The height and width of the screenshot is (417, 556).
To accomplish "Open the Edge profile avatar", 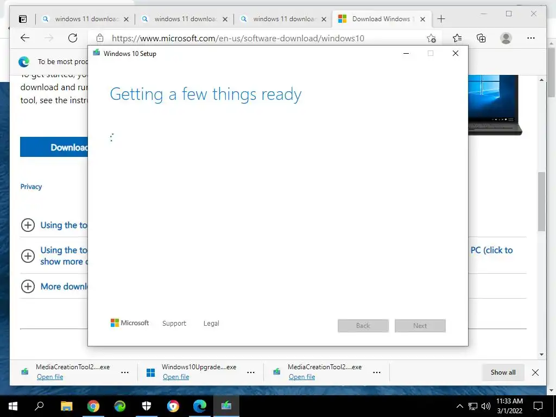I will (506, 38).
